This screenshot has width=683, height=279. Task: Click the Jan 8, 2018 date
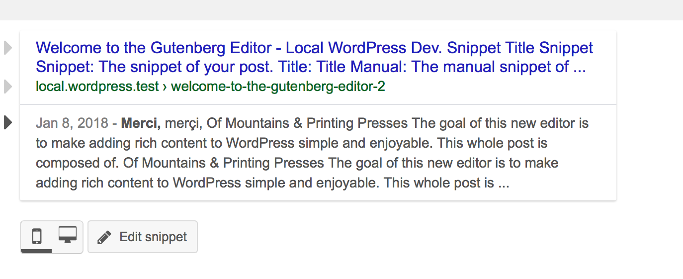[x=72, y=123]
